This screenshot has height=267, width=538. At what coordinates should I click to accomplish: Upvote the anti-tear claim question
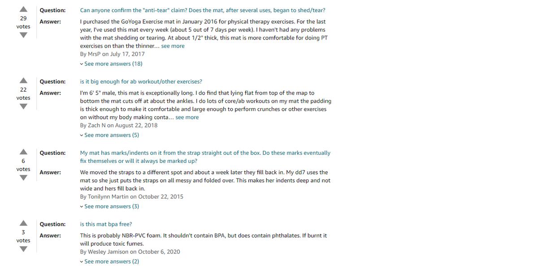click(23, 9)
